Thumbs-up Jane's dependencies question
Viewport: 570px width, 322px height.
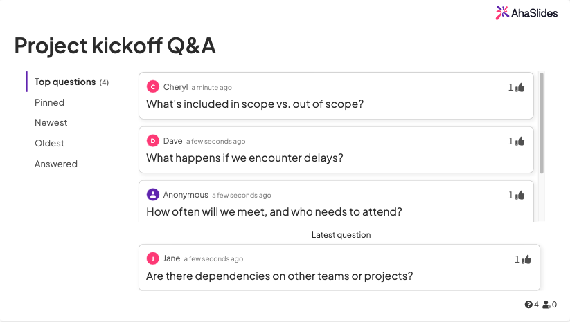[x=527, y=259]
